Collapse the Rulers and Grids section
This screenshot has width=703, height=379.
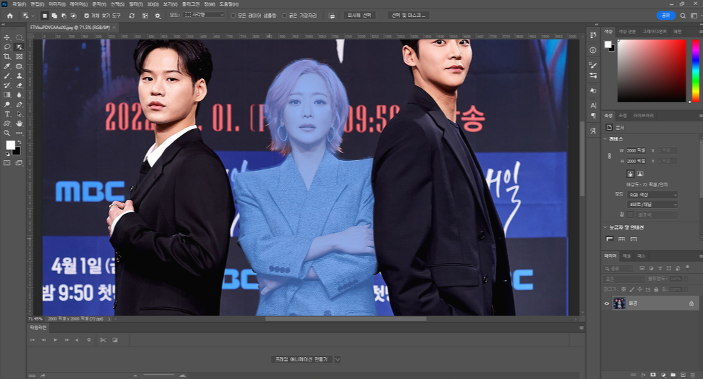tap(606, 227)
